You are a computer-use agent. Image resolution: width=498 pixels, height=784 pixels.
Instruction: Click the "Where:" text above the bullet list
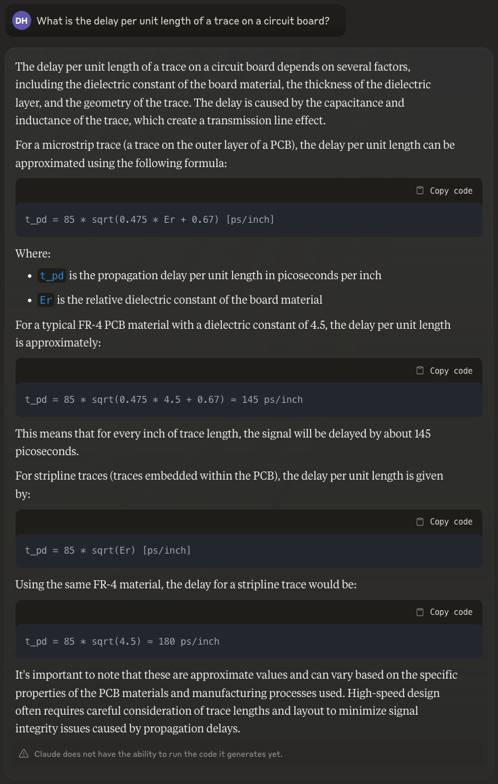[x=33, y=253]
